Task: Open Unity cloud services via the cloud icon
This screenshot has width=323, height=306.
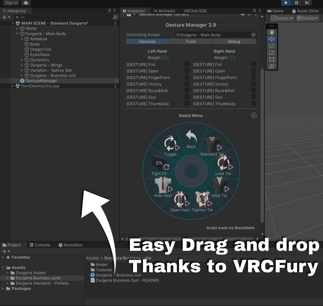Action: [x=25, y=3]
